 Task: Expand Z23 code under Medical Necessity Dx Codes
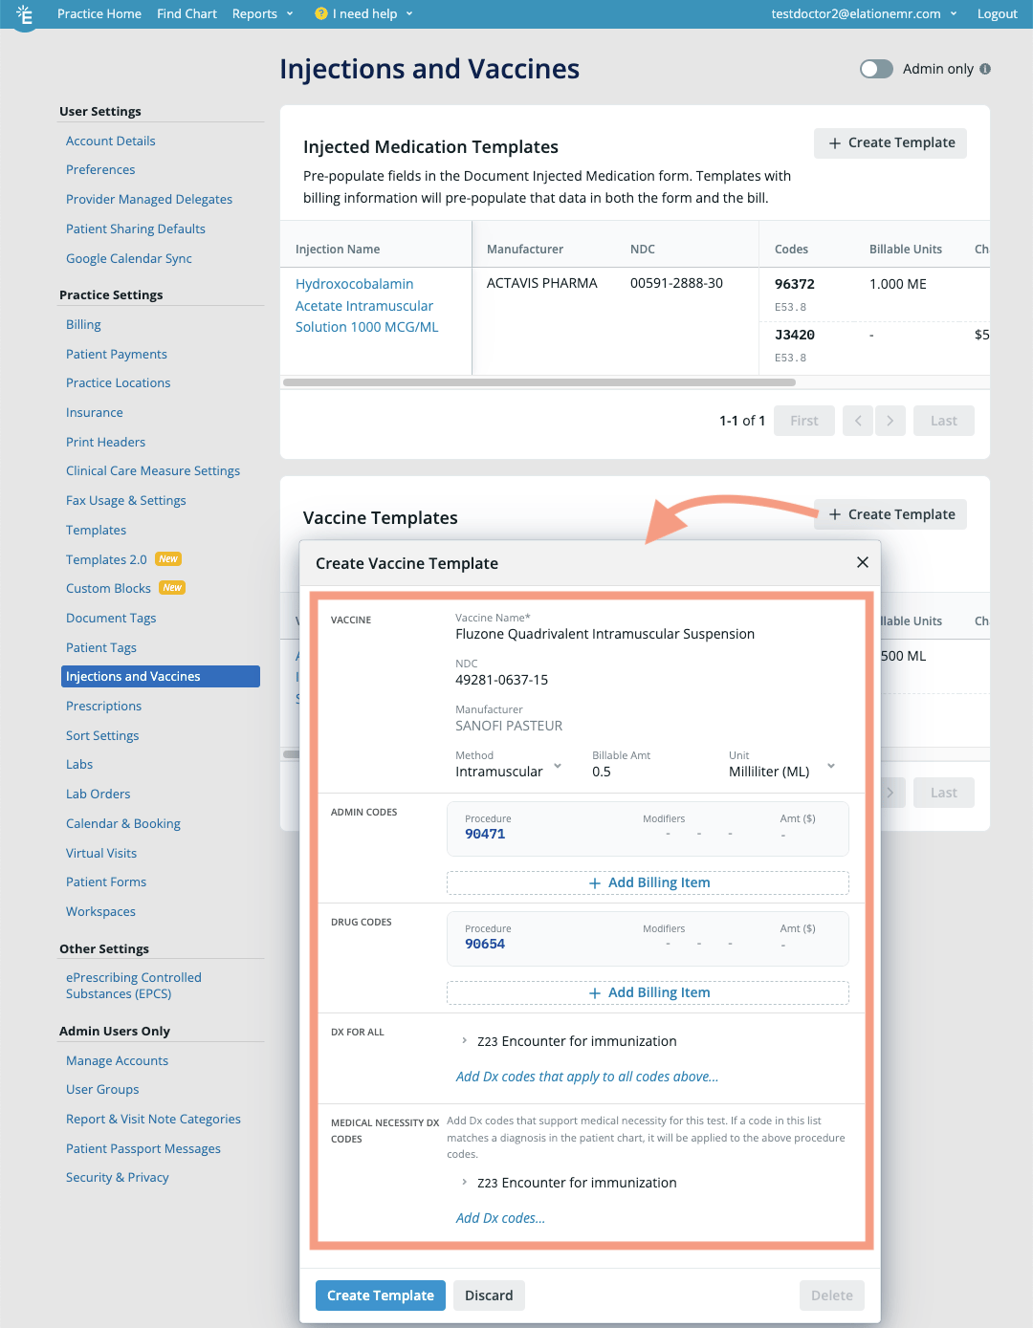[464, 1183]
